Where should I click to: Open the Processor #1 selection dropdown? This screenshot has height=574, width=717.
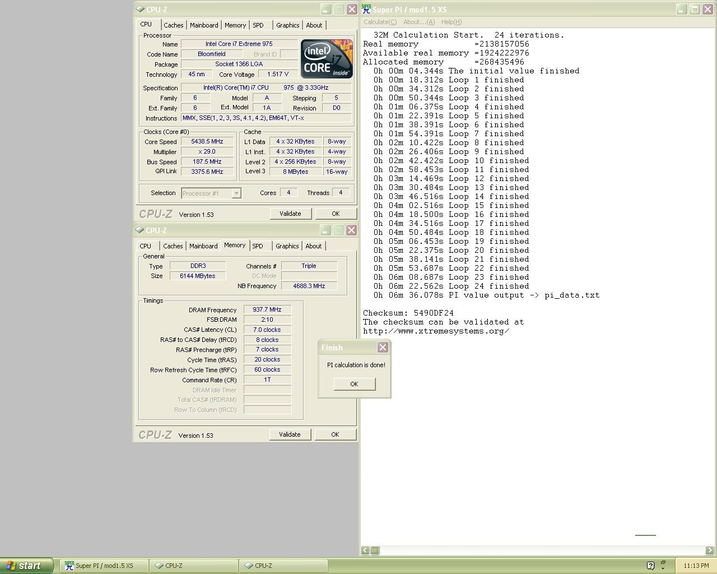(236, 193)
